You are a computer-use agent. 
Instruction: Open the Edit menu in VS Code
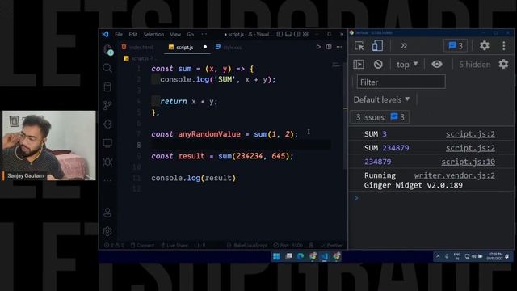(132, 34)
